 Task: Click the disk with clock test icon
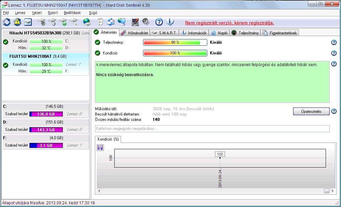[x=52, y=22]
